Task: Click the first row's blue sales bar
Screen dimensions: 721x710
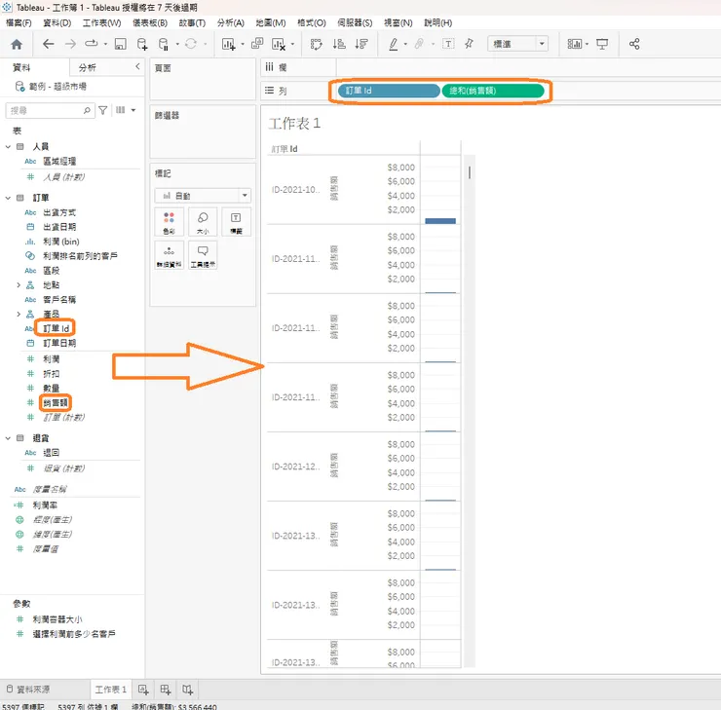Action: (440, 221)
